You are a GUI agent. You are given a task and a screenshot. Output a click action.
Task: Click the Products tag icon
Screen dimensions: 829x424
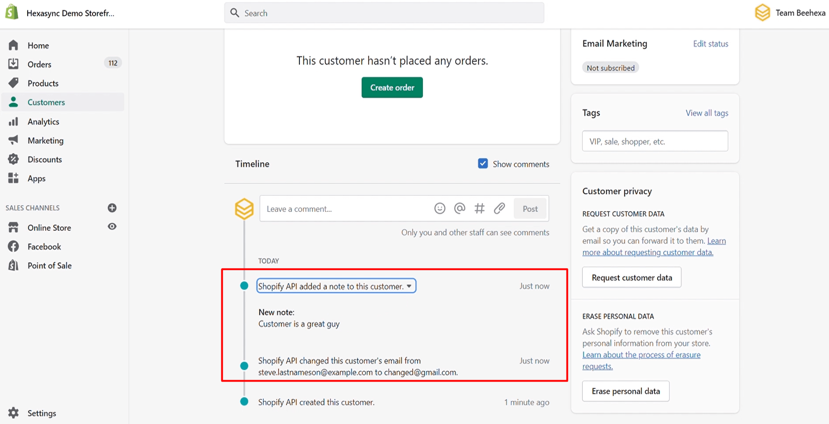pyautogui.click(x=13, y=83)
